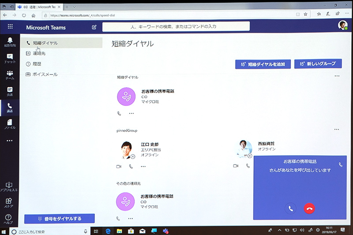Decline the incoming call with red button
The width and height of the screenshot is (353, 235).
[309, 209]
